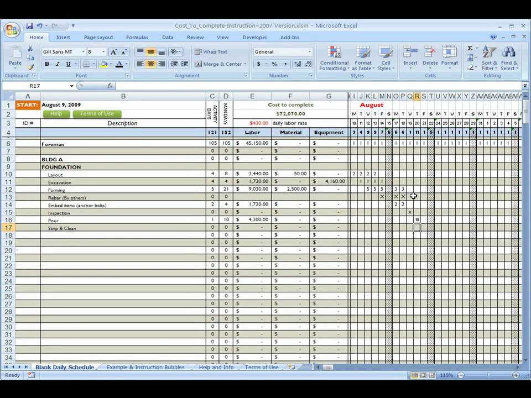
Task: Switch to the Formulas ribbon tab
Action: tap(137, 37)
